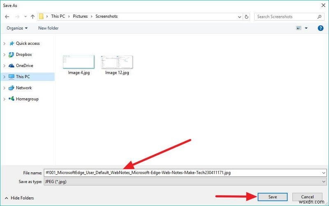Click the search magnifier icon
This screenshot has height=206, width=329.
(320, 16)
